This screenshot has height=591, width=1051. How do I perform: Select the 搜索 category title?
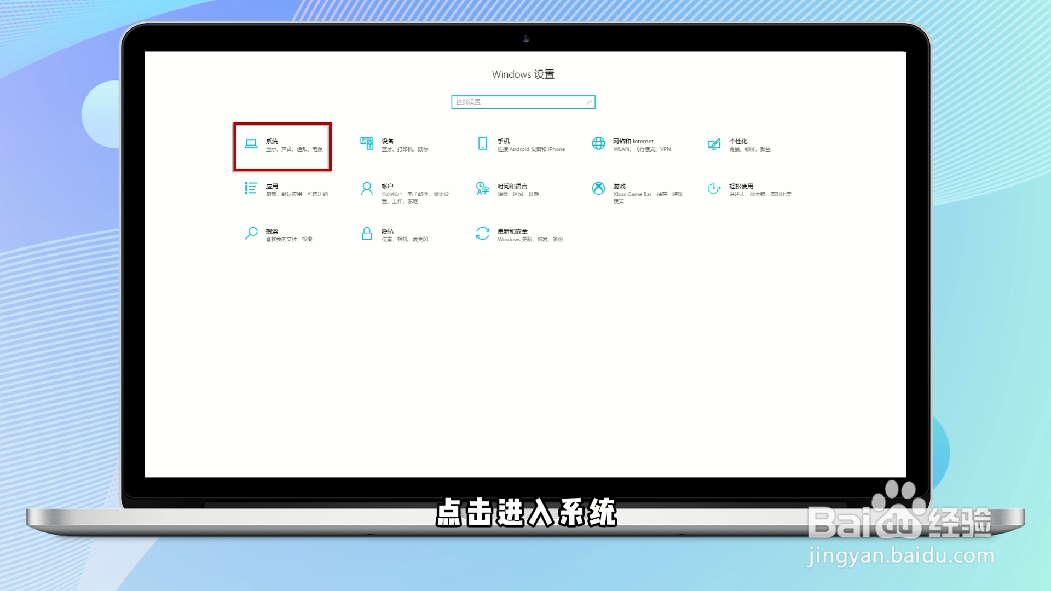tap(272, 231)
